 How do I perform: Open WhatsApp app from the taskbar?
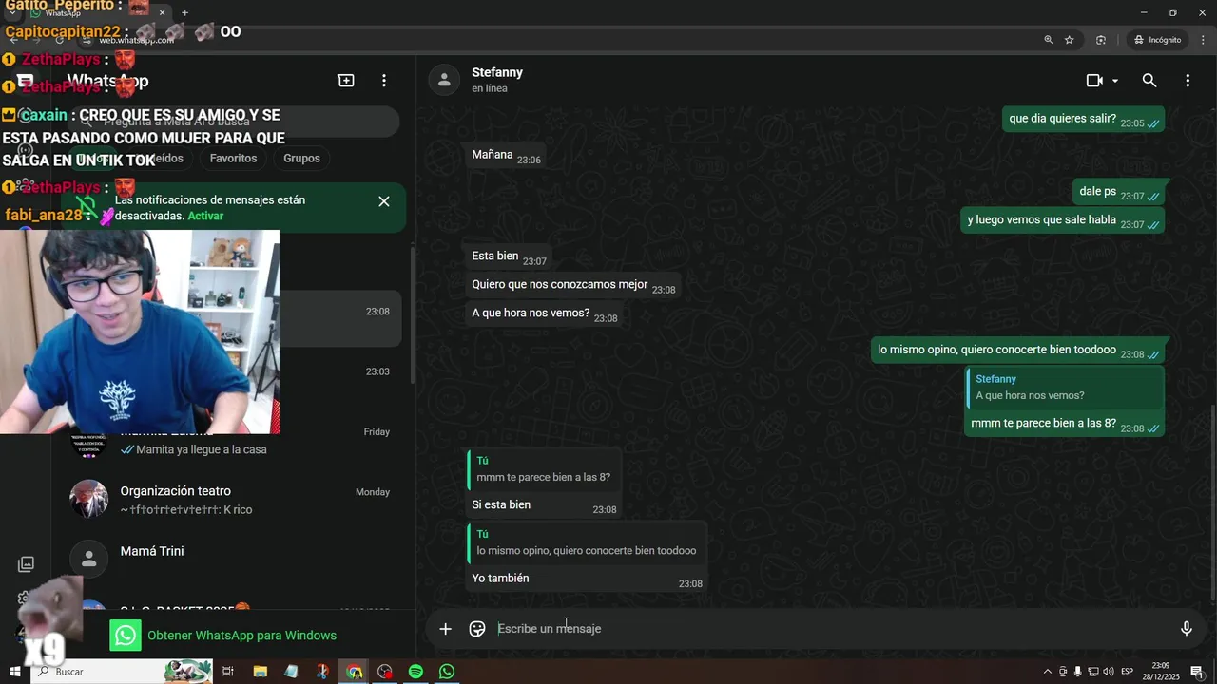pyautogui.click(x=447, y=672)
